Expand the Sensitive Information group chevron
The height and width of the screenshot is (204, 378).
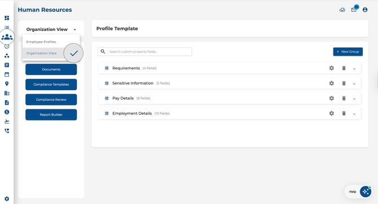pos(354,83)
